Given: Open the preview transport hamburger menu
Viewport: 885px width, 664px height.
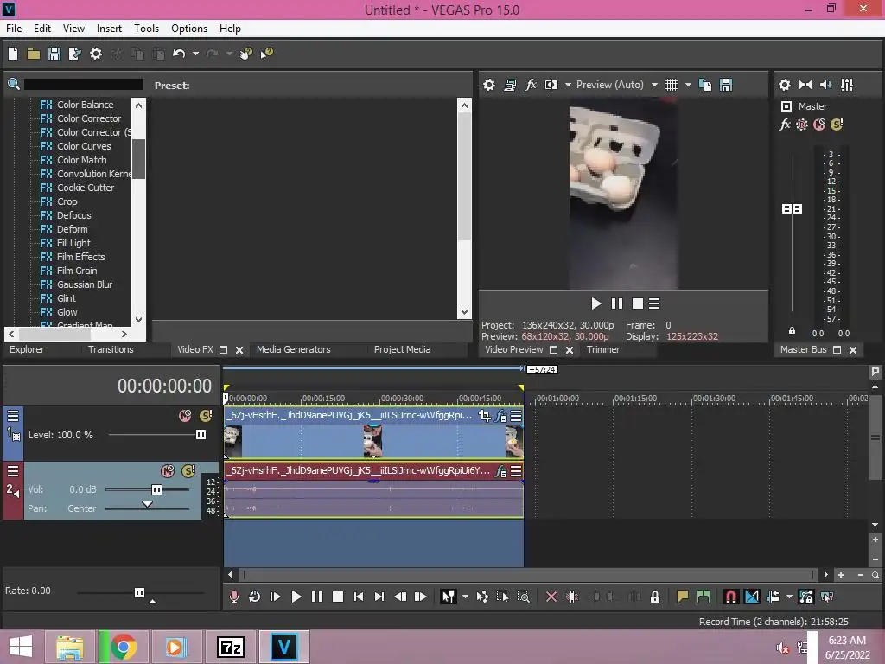Looking at the screenshot, I should tap(654, 303).
